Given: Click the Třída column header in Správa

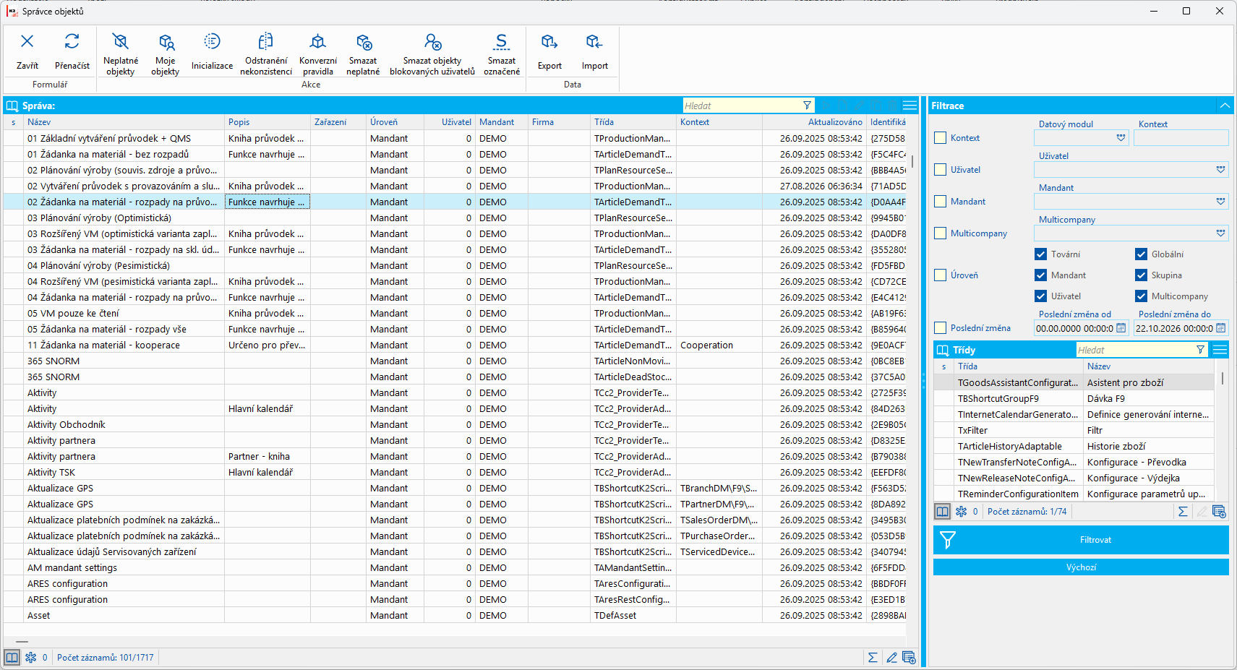Looking at the screenshot, I should [x=633, y=122].
